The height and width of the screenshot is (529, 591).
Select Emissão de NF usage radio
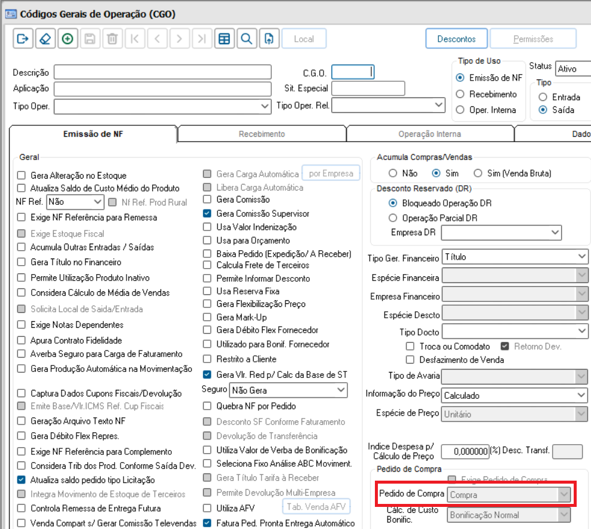pos(460,78)
